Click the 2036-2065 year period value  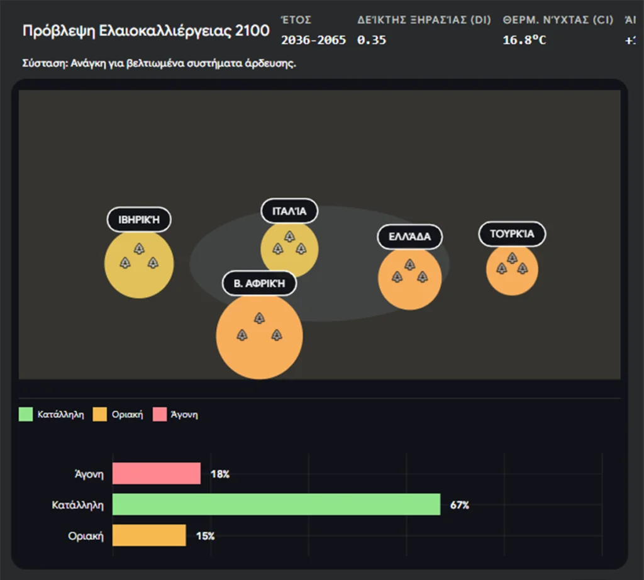tap(313, 40)
